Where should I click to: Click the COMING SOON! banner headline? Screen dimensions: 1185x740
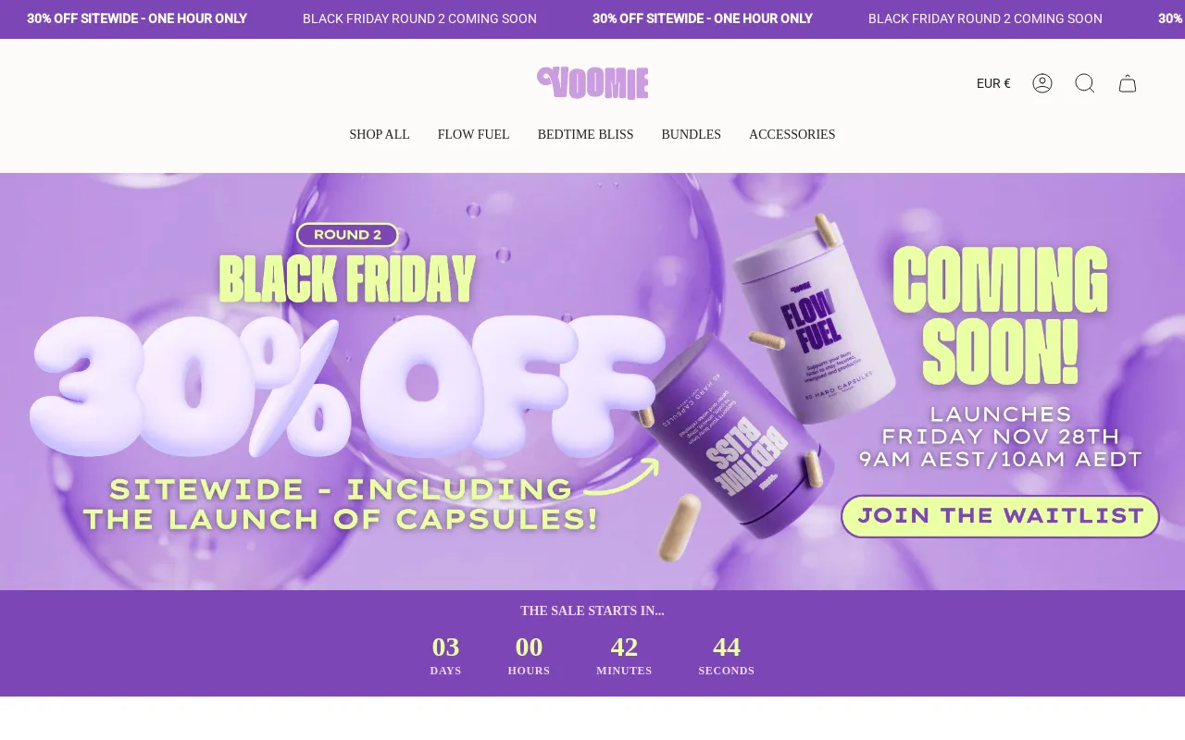[1001, 315]
